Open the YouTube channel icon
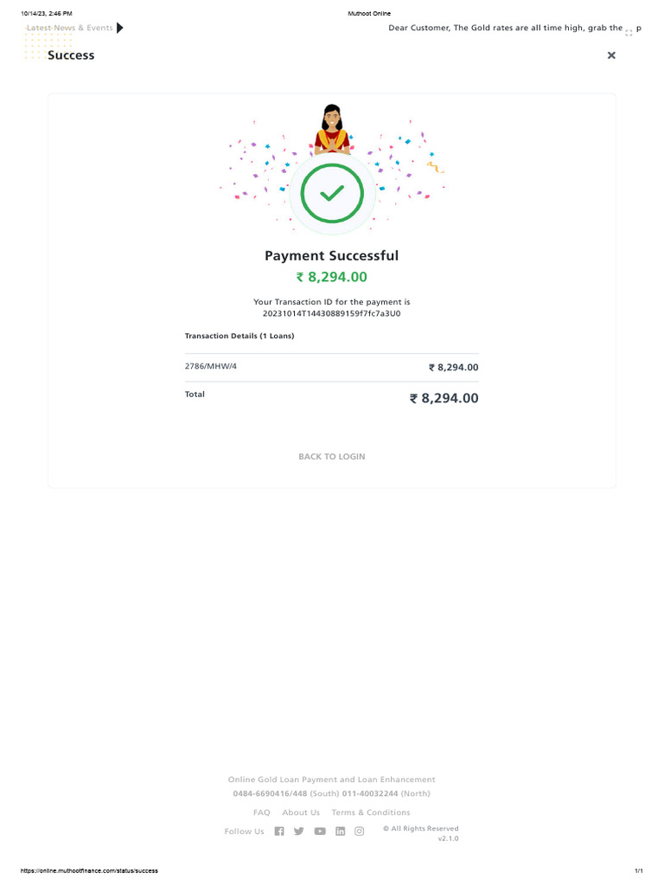The image size is (664, 886). tap(320, 831)
